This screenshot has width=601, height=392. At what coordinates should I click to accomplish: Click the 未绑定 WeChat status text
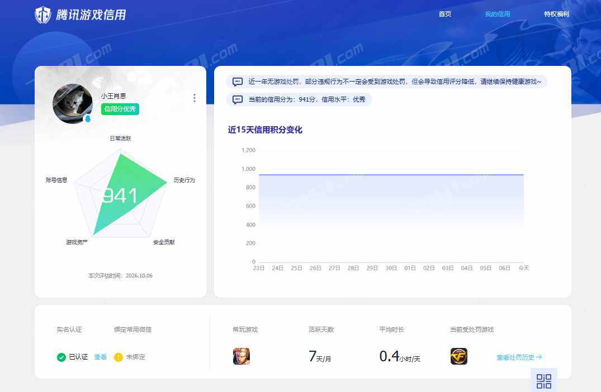coord(136,357)
